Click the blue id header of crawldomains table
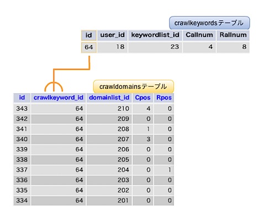 [22, 98]
